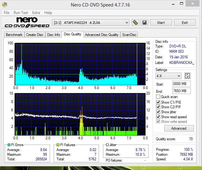202x170 pixels.
Task: Click the PO failures label
Action: point(114,160)
